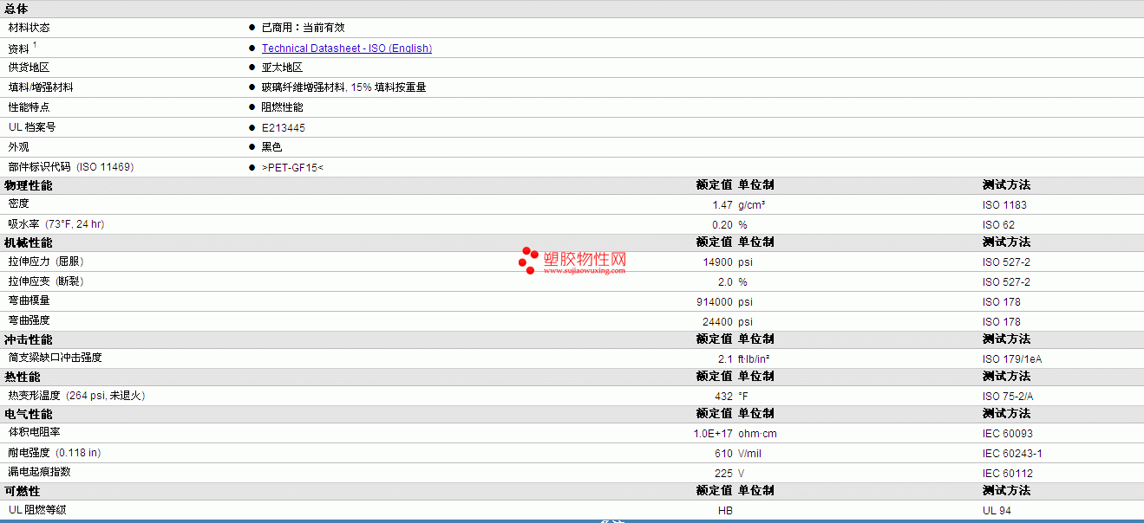Click the ft·lb/in² unit text
Viewport: 1144px width, 523px height.
(755, 359)
